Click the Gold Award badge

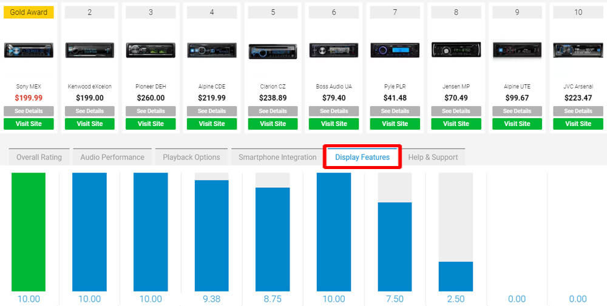click(x=29, y=12)
